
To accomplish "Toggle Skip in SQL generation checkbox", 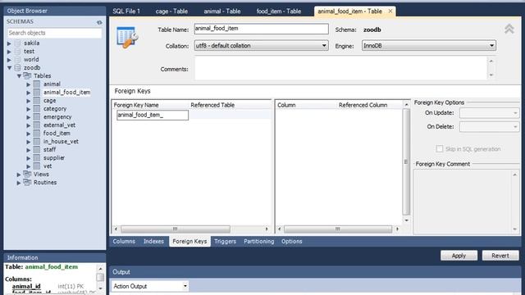I will (440, 149).
